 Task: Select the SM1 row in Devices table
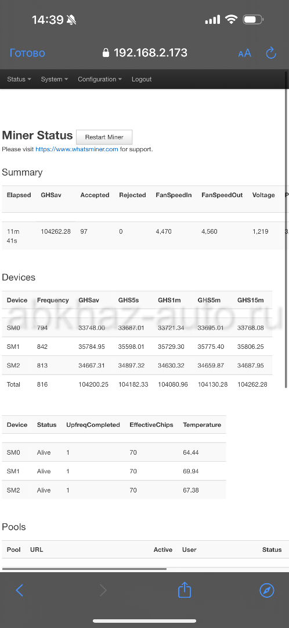[x=137, y=347]
